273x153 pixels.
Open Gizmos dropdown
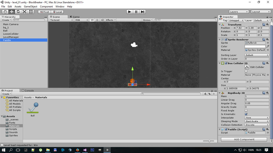click(147, 20)
